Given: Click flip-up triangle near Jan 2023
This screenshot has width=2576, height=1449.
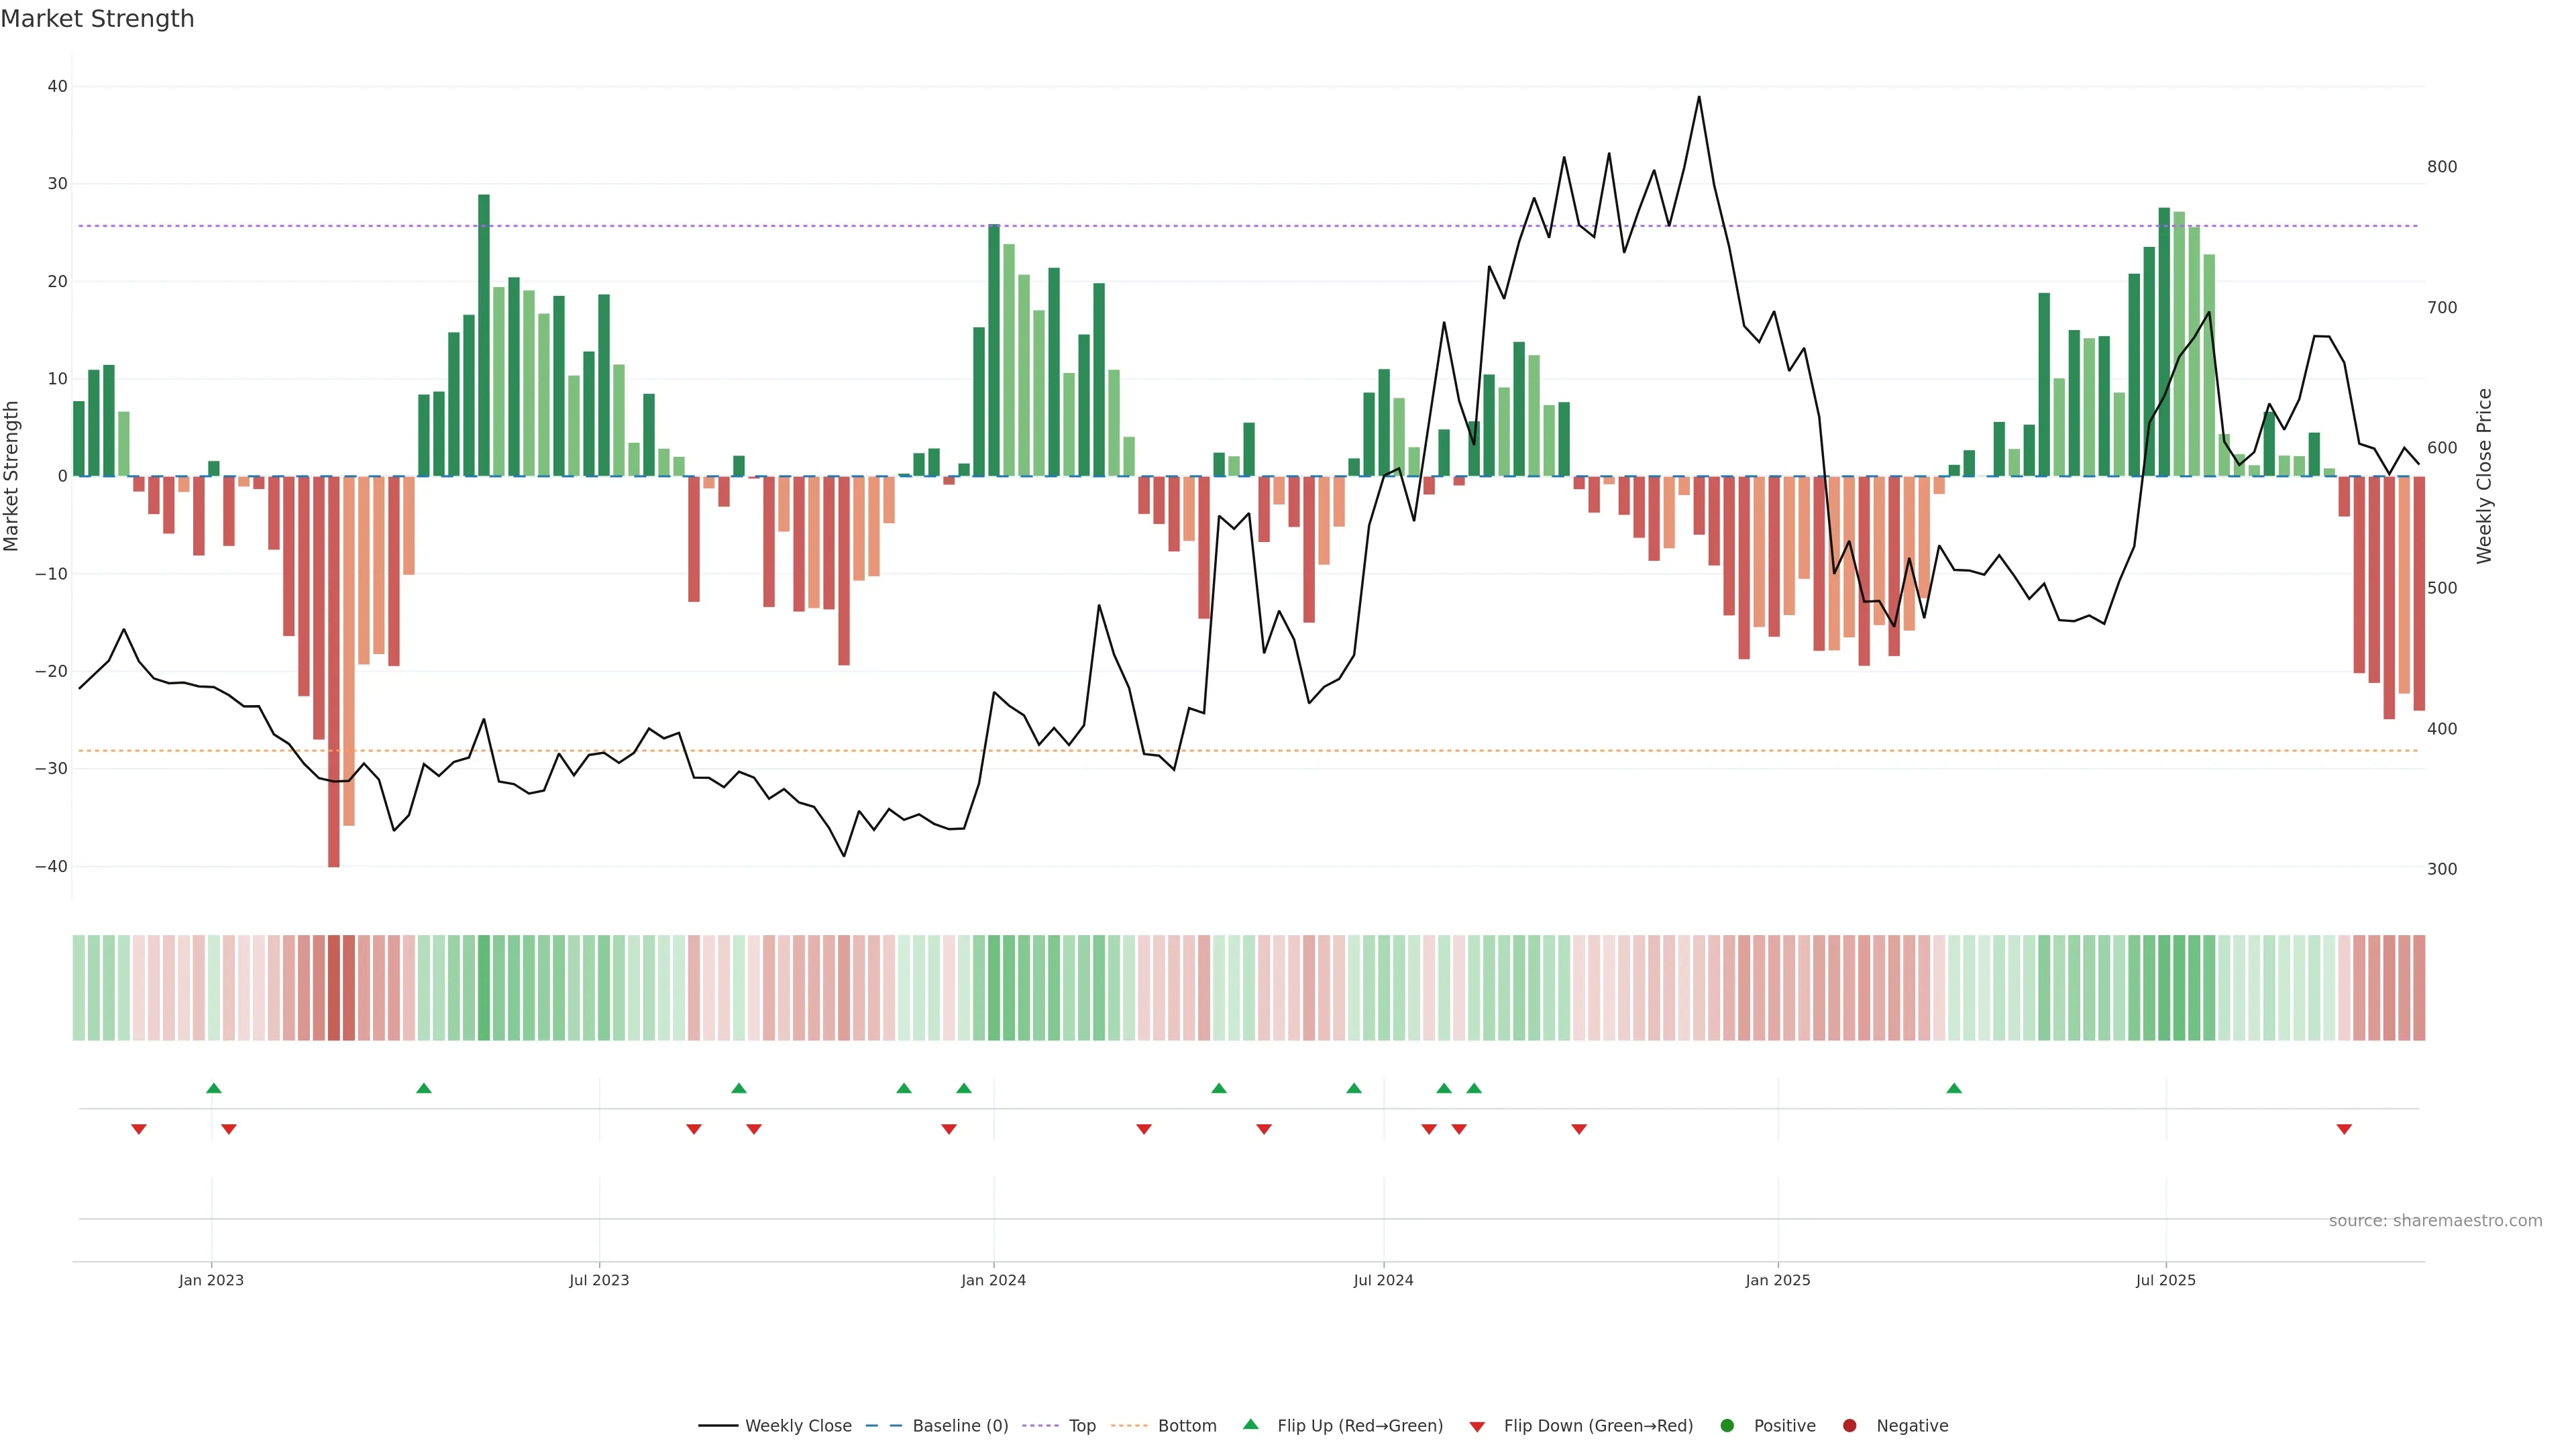Looking at the screenshot, I should tap(213, 1088).
